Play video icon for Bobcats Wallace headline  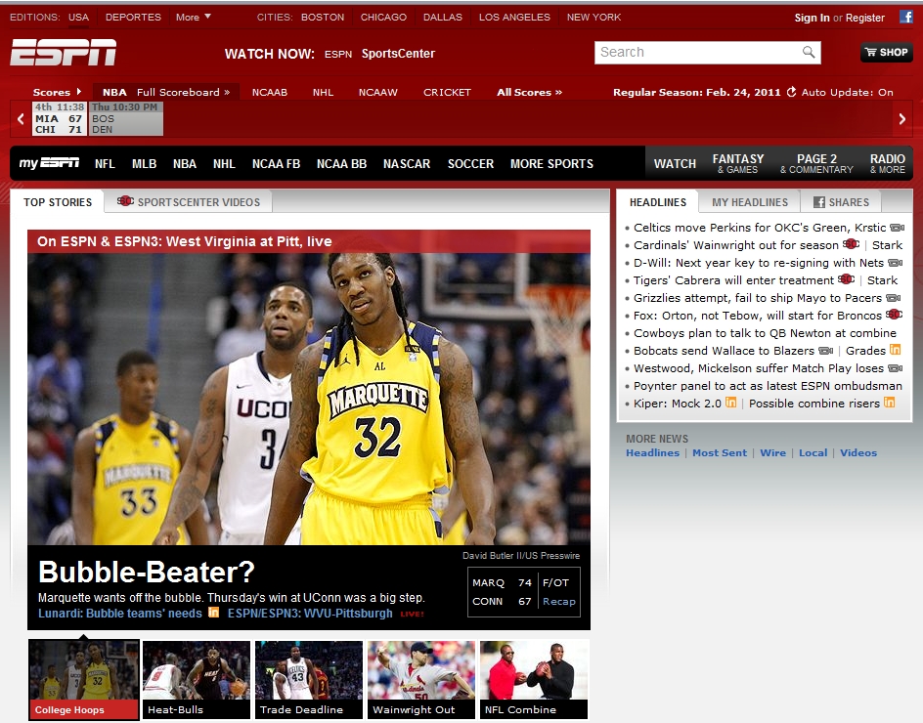[x=826, y=351]
